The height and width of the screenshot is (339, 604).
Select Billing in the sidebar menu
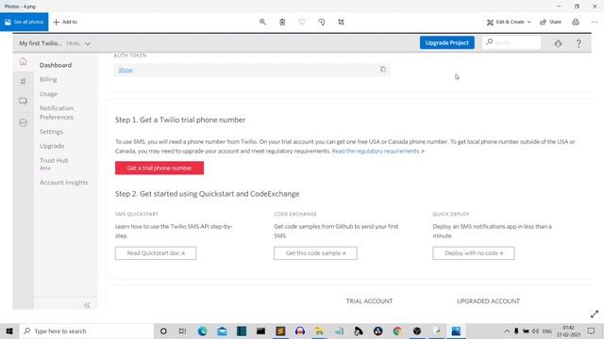pos(48,79)
